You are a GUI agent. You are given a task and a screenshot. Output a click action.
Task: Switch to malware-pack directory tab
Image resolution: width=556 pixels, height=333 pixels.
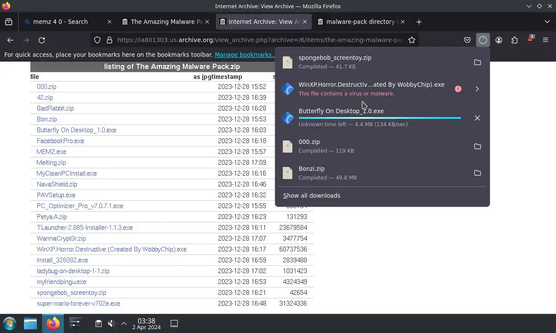[361, 22]
